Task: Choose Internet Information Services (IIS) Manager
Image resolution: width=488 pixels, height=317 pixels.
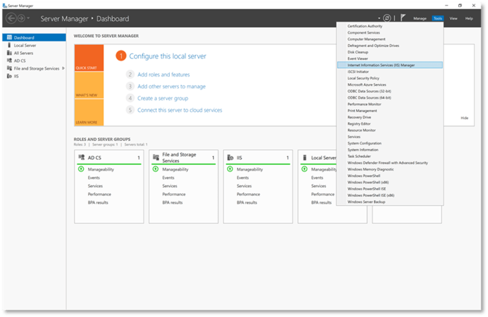Action: point(381,65)
